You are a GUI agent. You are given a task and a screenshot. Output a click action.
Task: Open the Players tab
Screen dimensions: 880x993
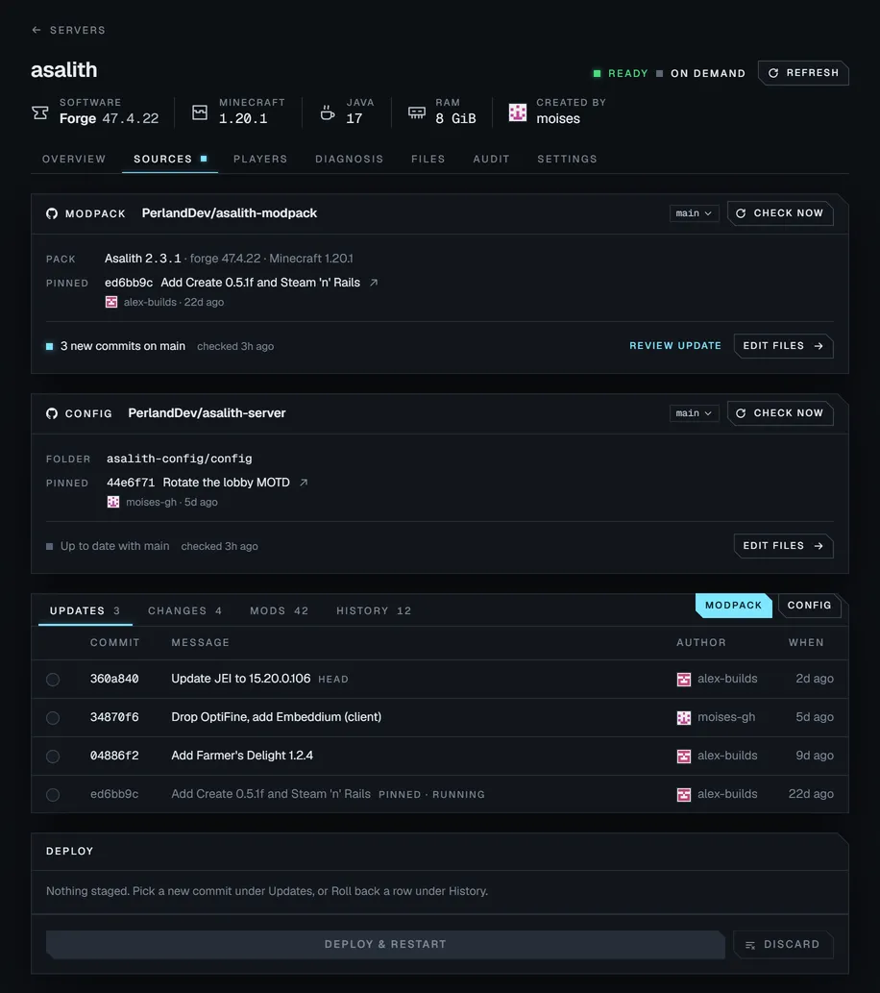[x=260, y=159]
